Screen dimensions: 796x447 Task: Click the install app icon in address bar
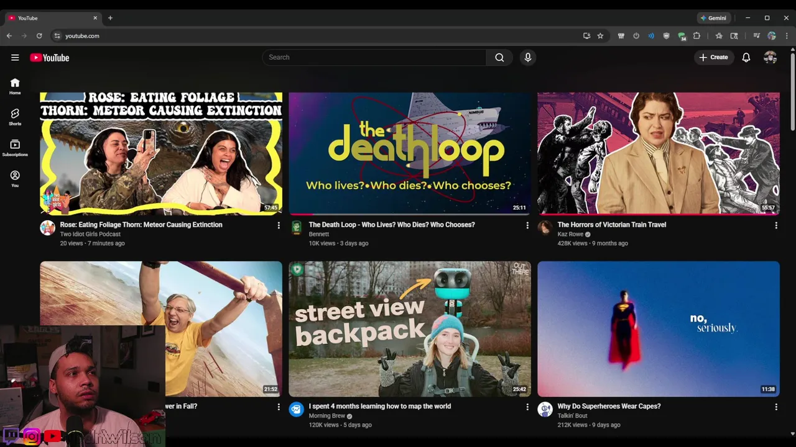click(586, 36)
